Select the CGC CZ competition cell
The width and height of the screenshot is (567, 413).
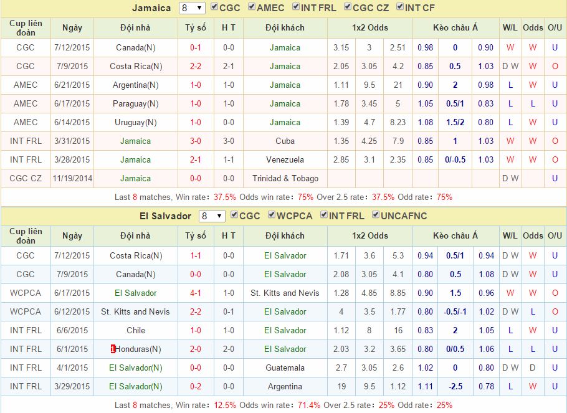[26, 179]
